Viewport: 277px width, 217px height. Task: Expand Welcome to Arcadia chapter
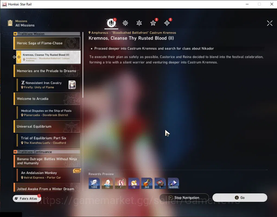pyautogui.click(x=47, y=99)
